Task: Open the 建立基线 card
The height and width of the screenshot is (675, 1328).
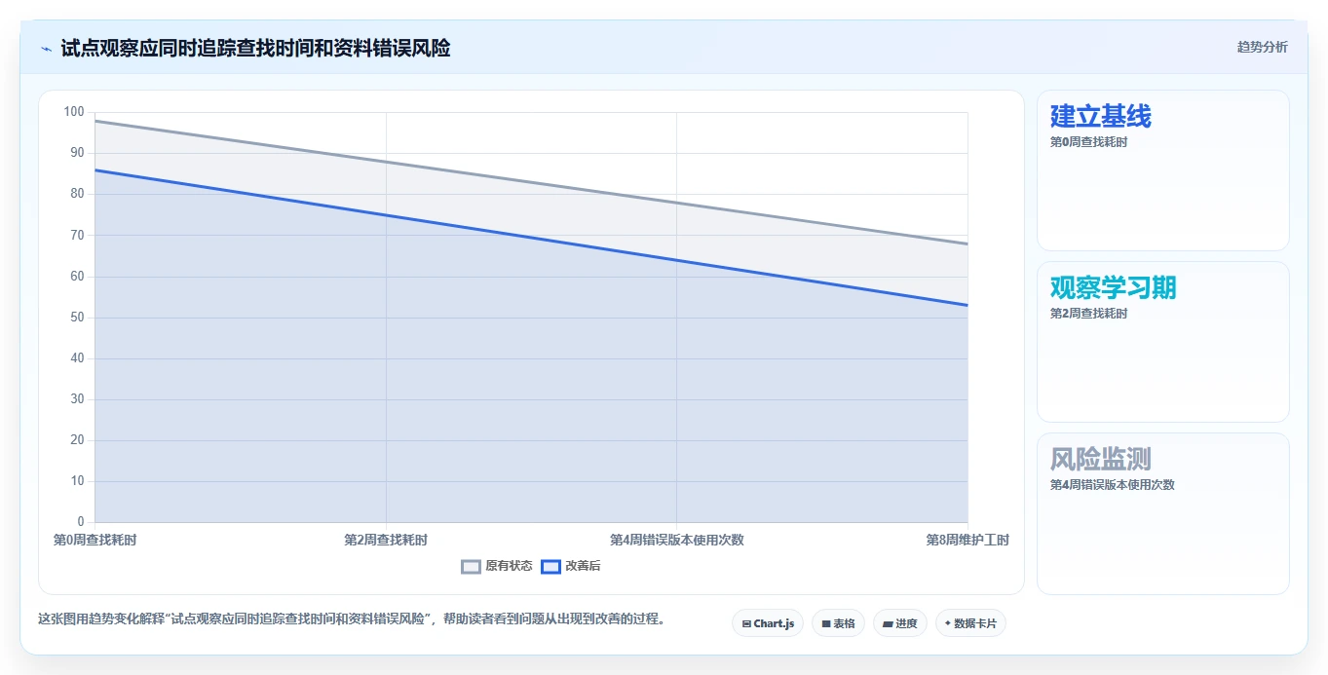Action: pyautogui.click(x=1163, y=170)
